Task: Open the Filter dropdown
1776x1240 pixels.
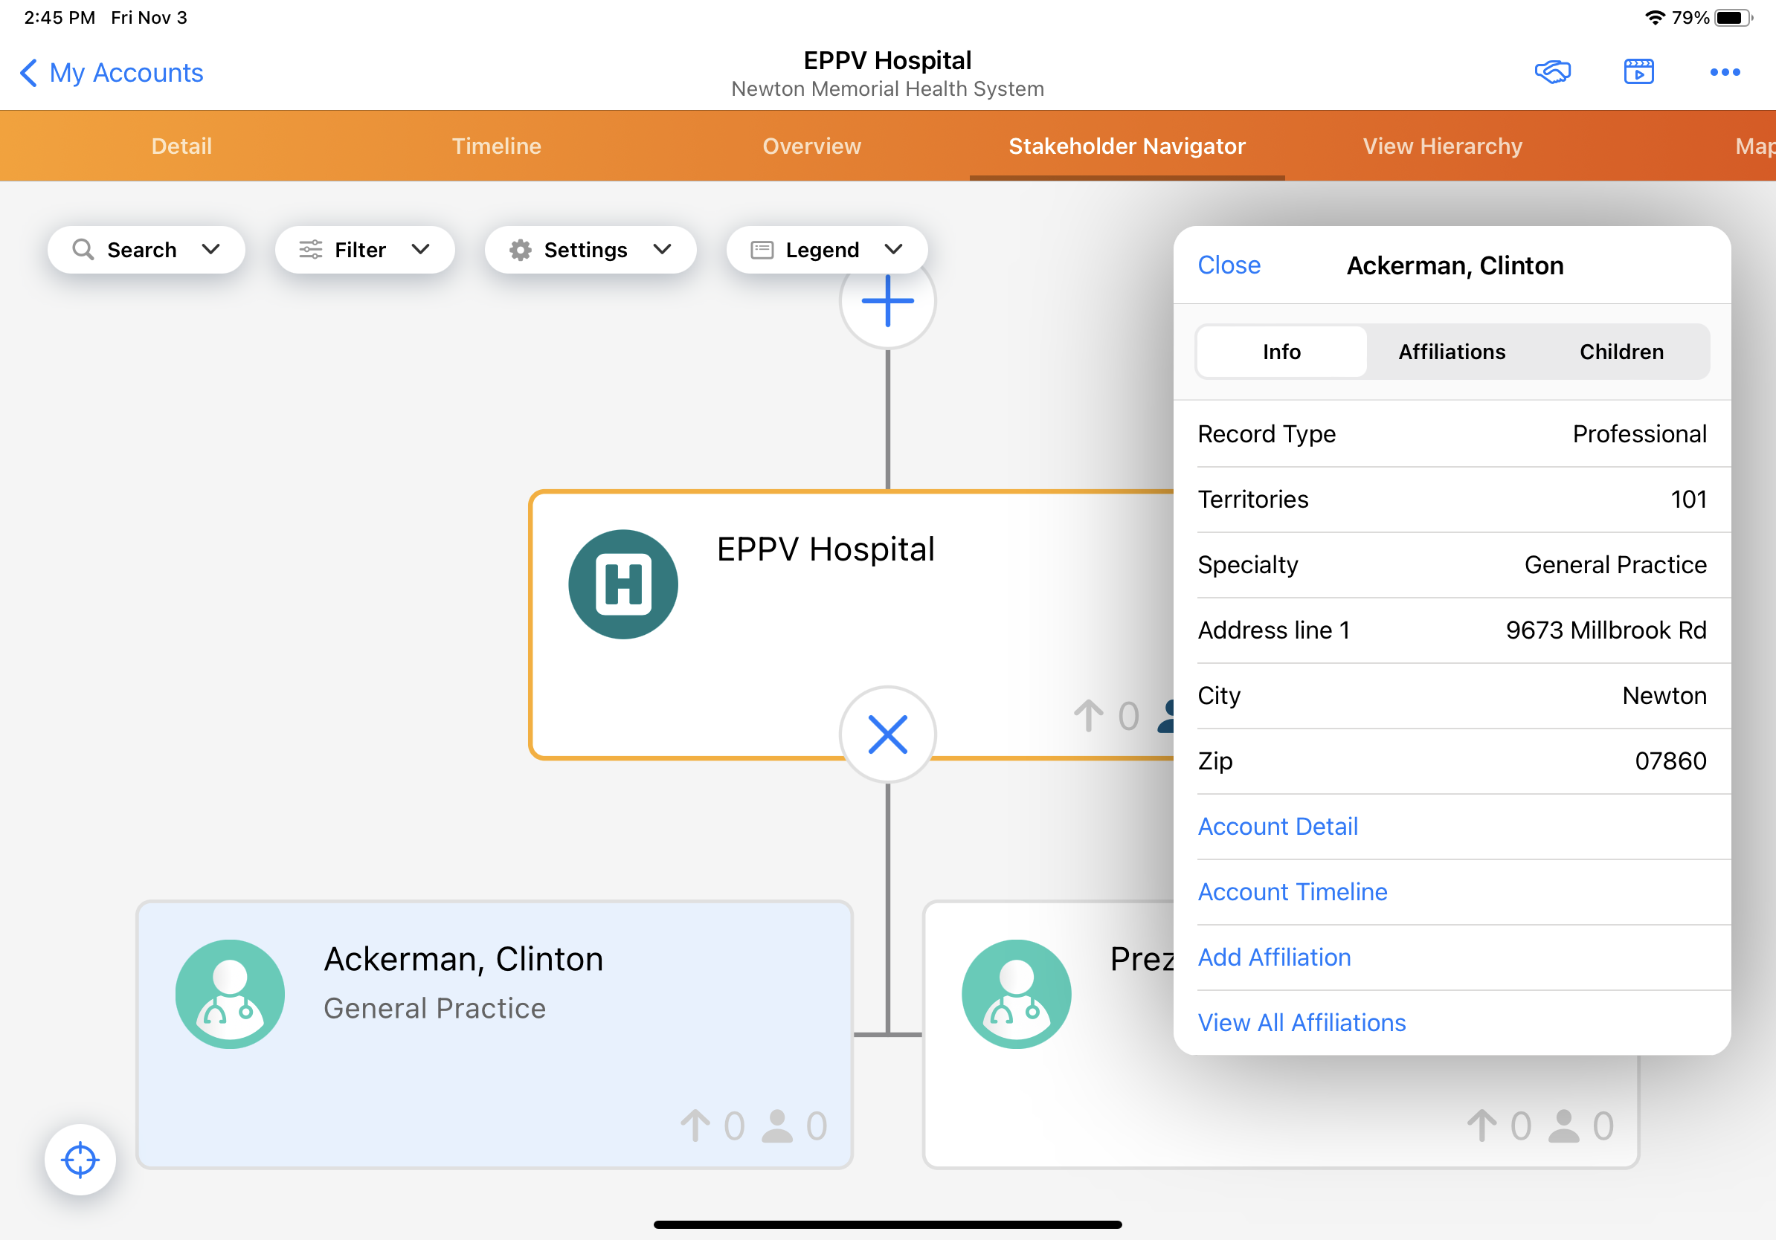Action: click(364, 250)
